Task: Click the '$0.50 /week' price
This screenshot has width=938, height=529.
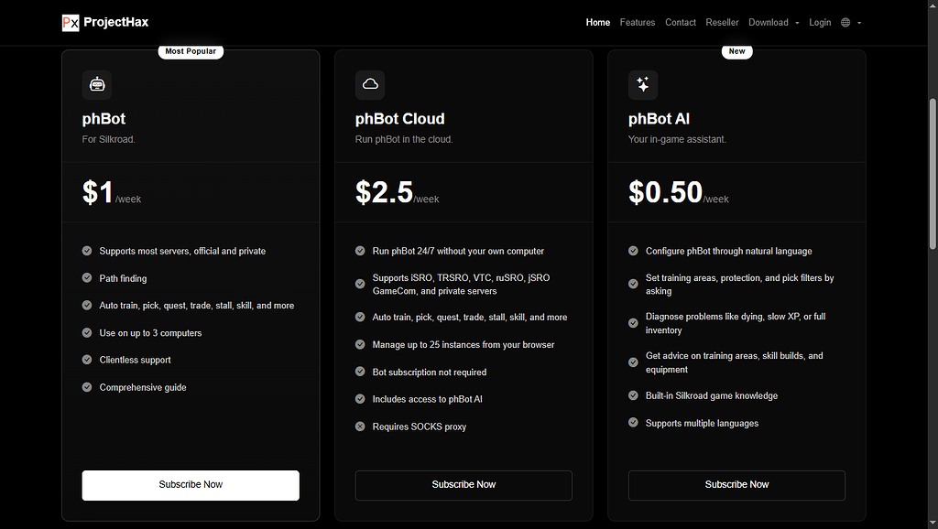Action: click(679, 192)
